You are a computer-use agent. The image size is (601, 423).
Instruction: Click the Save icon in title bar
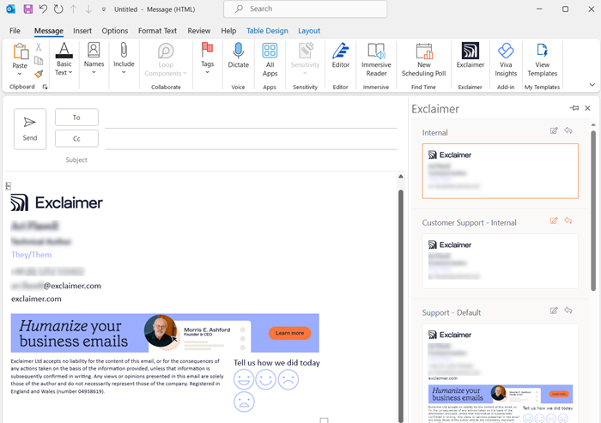pyautogui.click(x=28, y=9)
